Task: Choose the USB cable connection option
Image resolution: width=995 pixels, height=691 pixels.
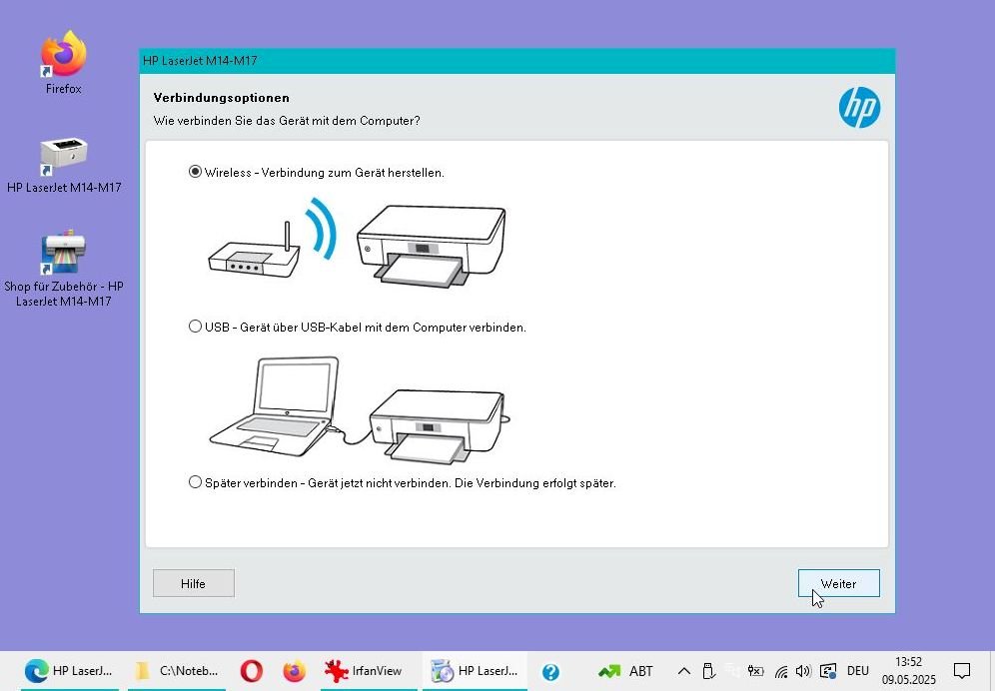Action: point(196,327)
